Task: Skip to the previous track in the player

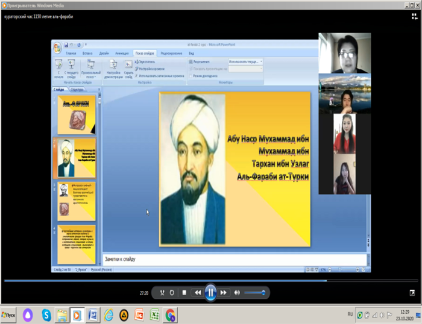Action: click(x=197, y=293)
